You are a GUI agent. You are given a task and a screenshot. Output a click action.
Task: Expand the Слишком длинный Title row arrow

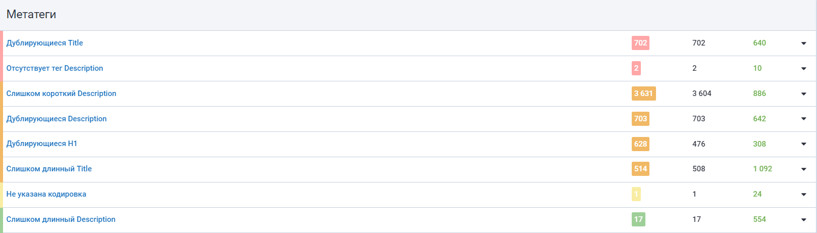803,169
